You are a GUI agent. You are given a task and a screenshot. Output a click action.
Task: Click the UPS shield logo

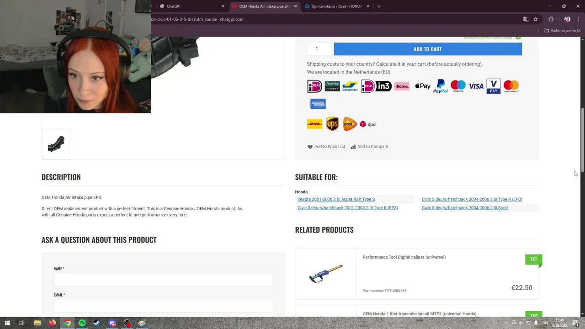332,124
